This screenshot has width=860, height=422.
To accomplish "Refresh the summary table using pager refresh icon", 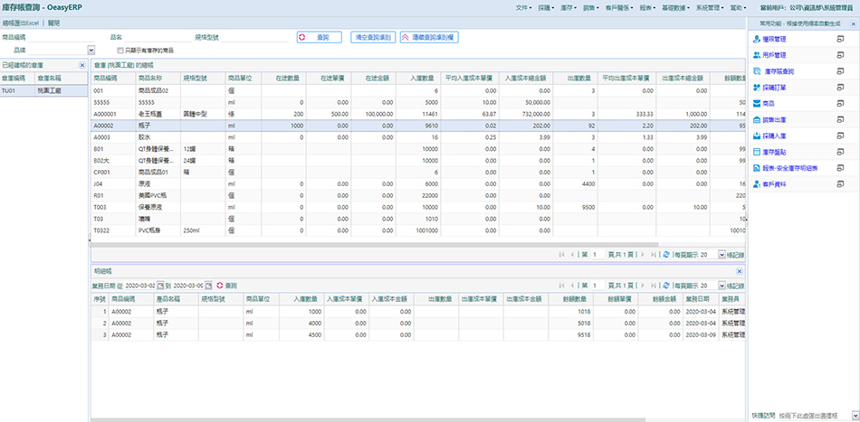I will (x=666, y=255).
